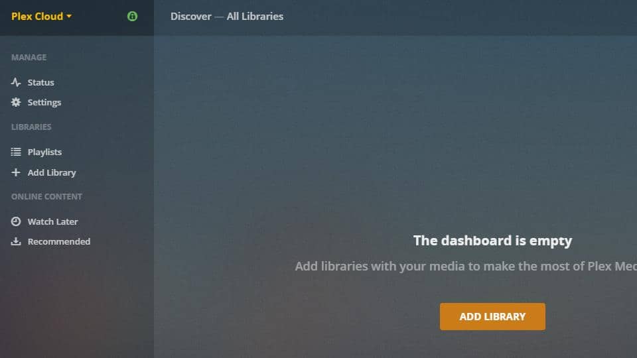
Task: Open the Plex Cloud server name menu
Action: pos(36,16)
